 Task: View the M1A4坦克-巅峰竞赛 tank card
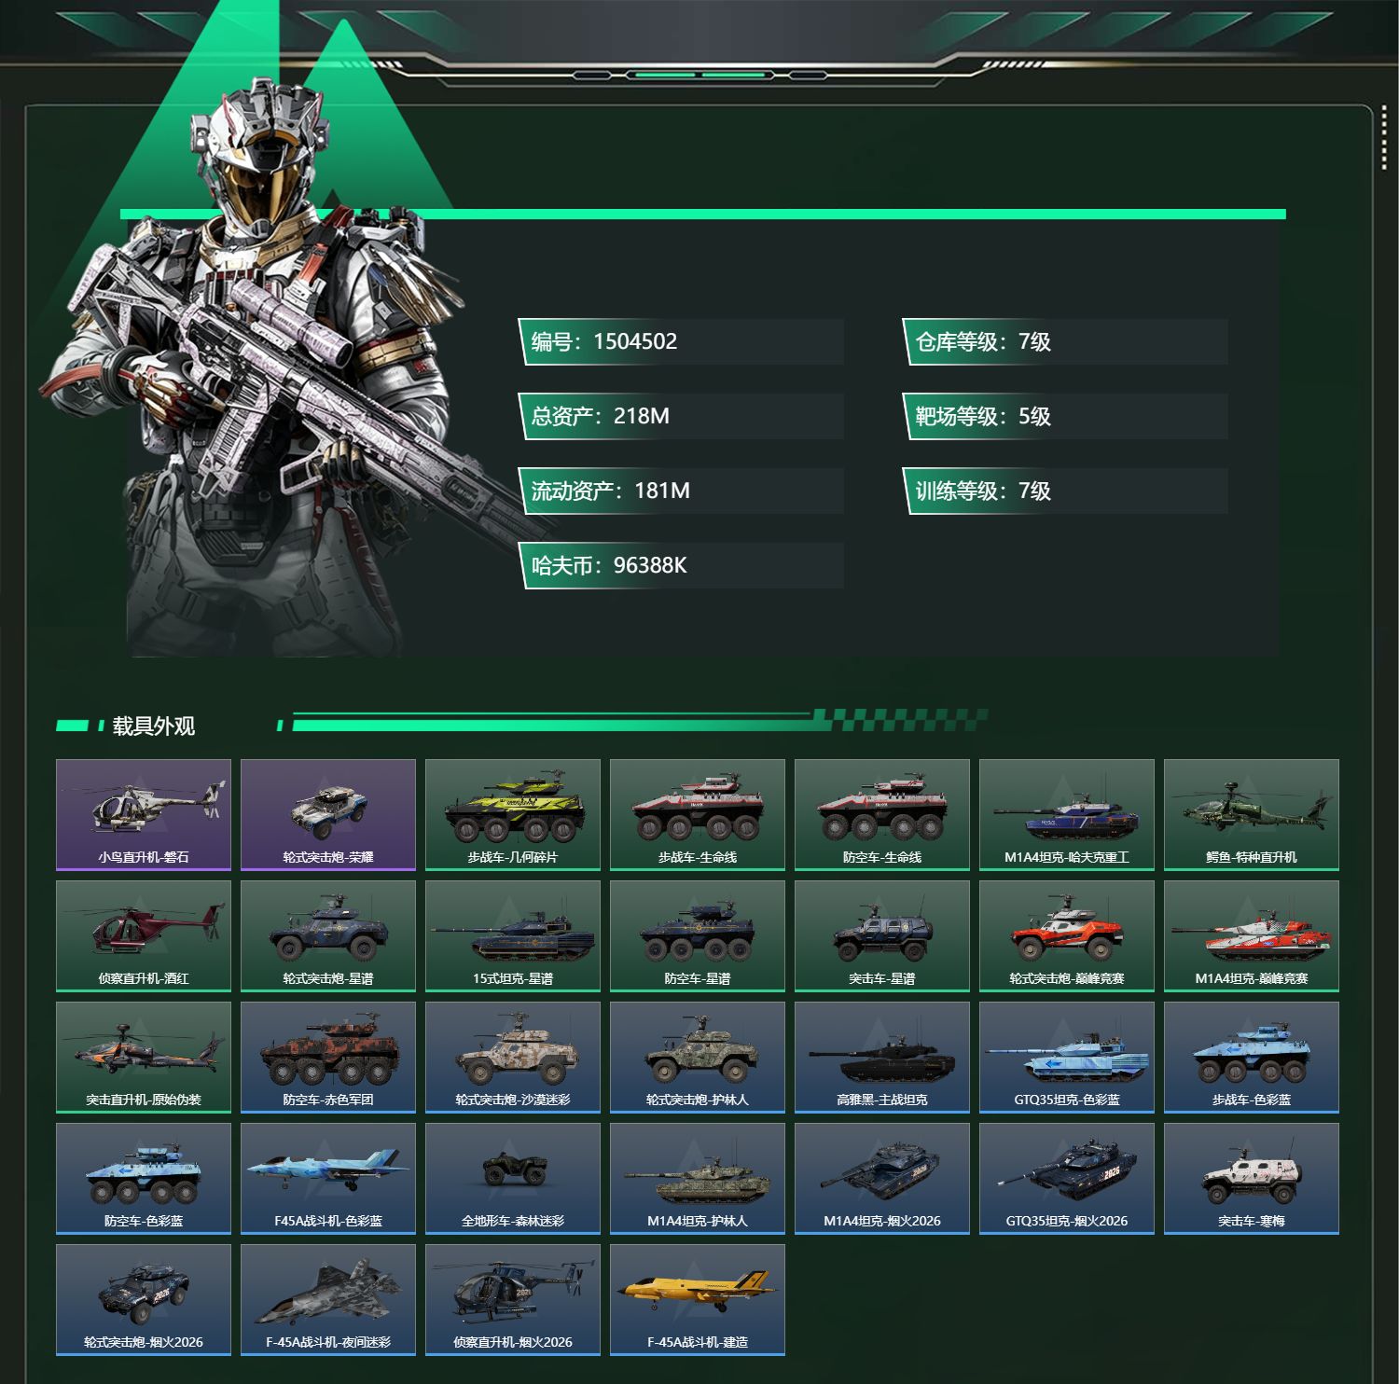click(1252, 936)
